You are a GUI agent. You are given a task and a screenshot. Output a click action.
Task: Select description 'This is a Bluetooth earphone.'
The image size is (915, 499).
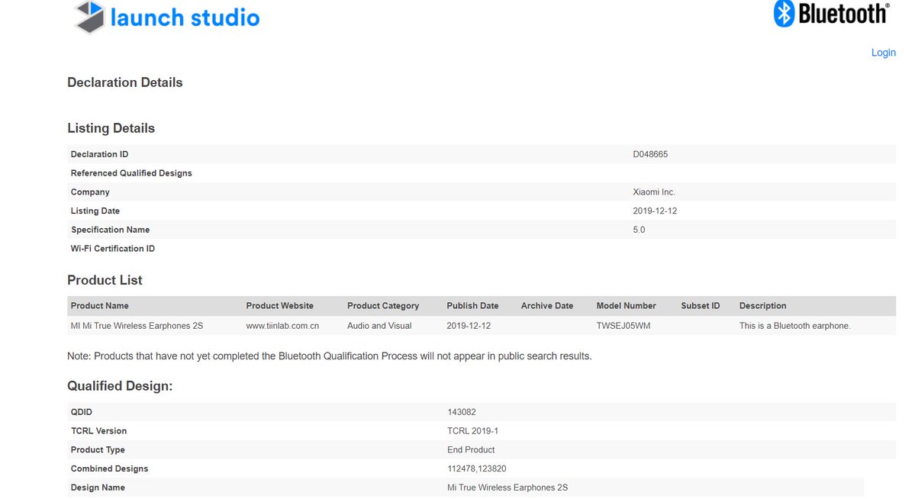click(x=794, y=326)
